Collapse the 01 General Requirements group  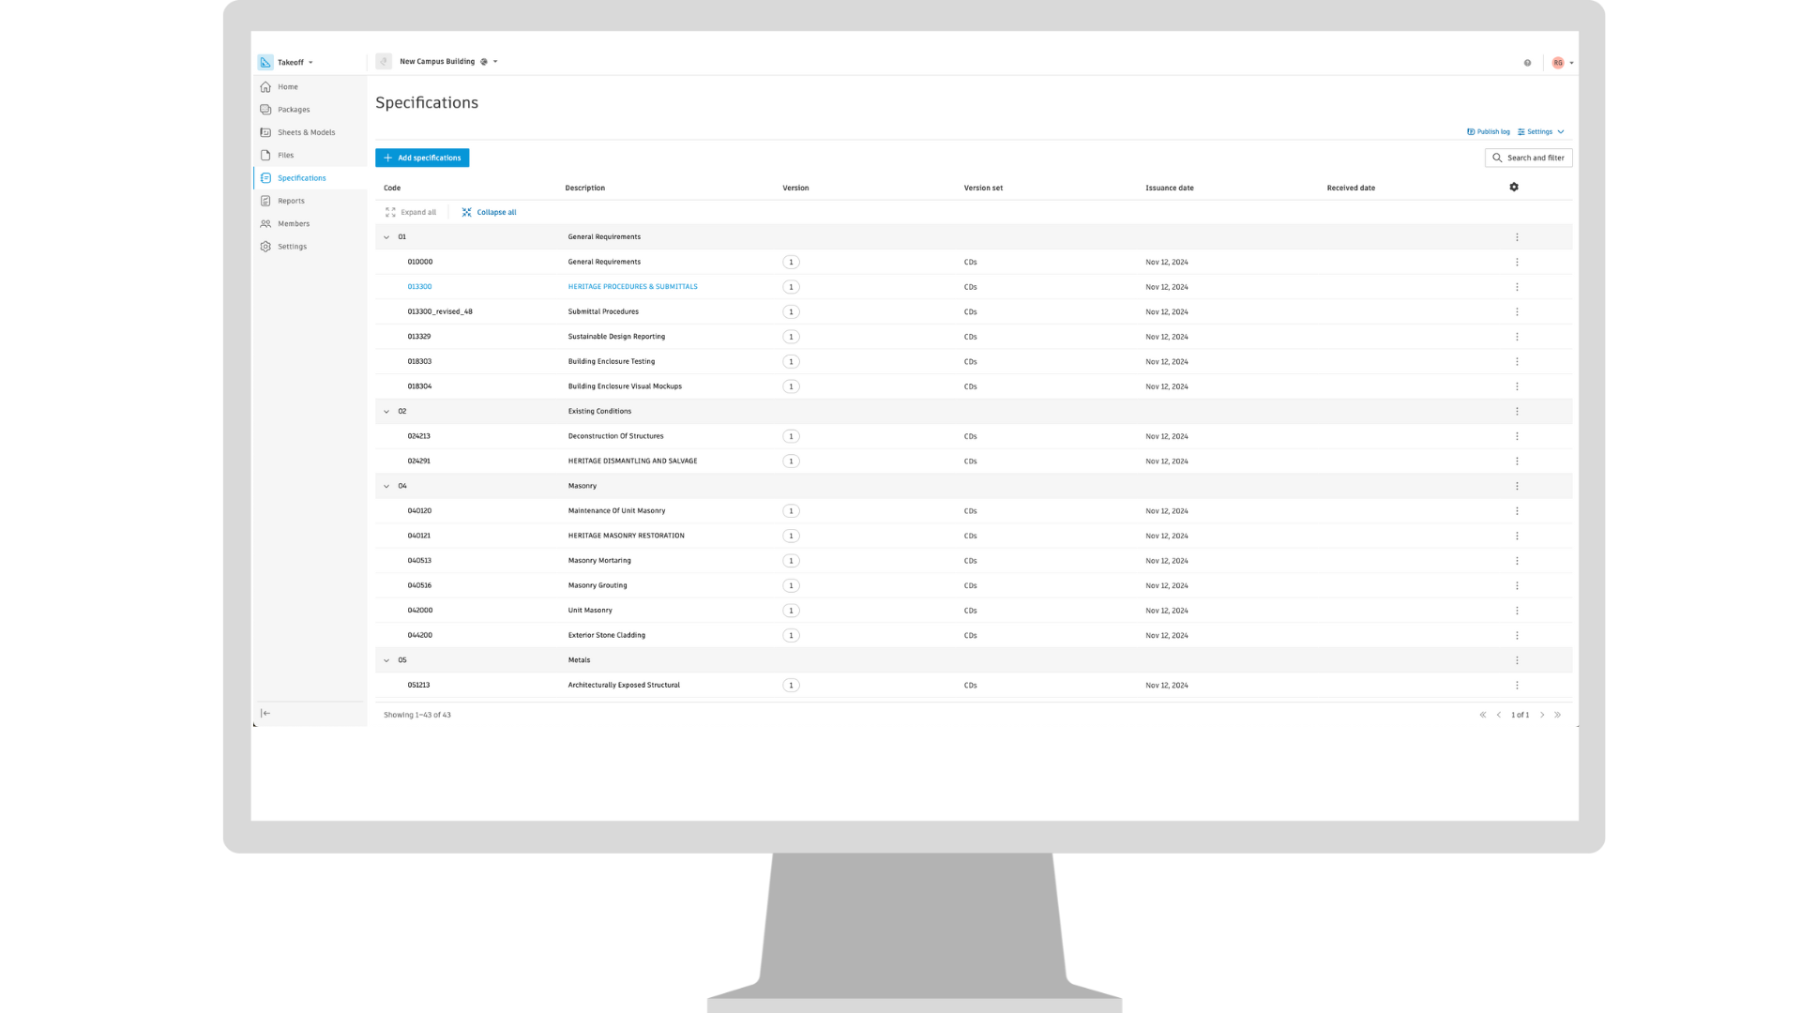tap(386, 237)
